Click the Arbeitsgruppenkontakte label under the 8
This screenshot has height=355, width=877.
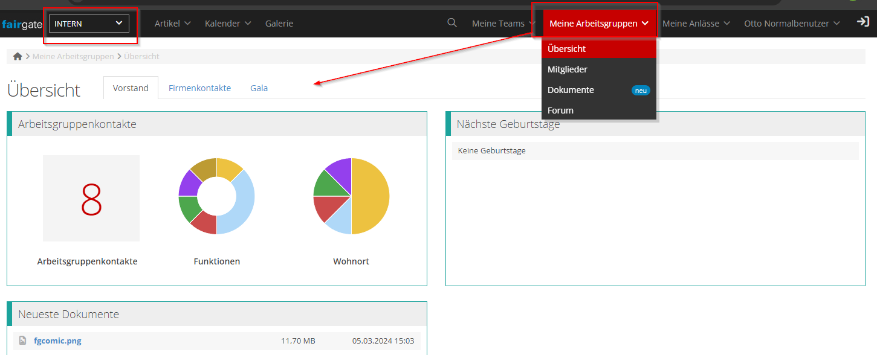tap(87, 261)
